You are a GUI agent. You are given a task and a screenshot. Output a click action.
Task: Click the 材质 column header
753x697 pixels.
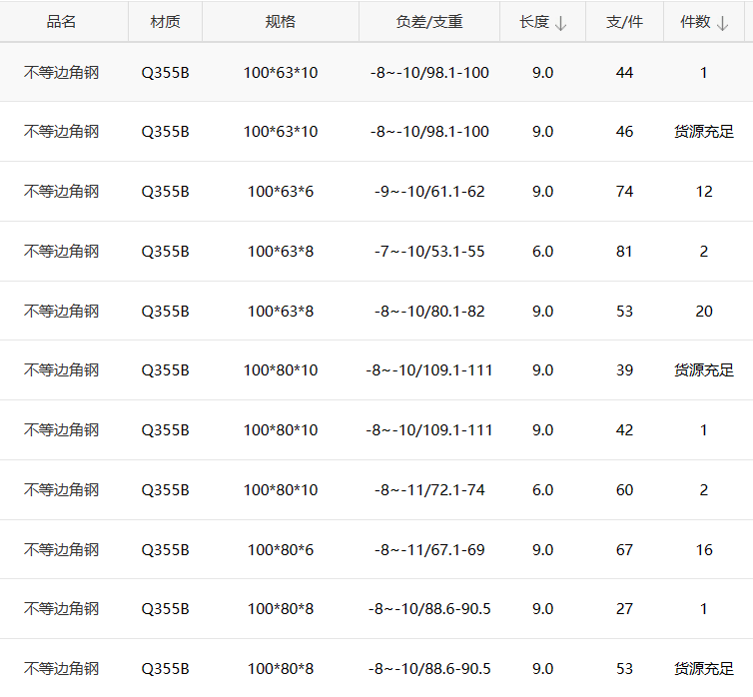(165, 22)
